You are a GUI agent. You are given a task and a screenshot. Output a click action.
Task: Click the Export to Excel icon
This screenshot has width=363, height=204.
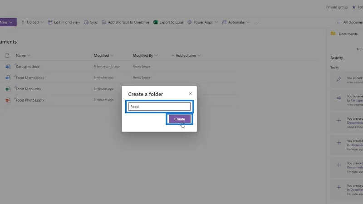[x=155, y=22]
